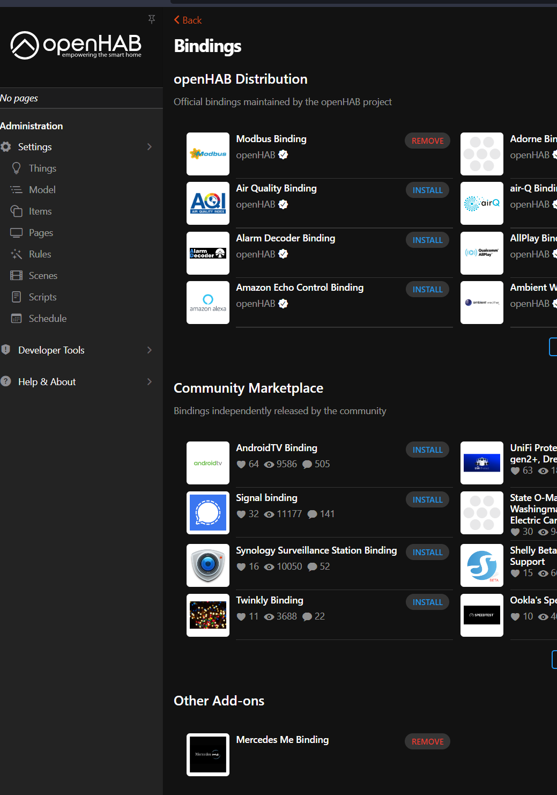Click the Rules magic wand icon
The width and height of the screenshot is (557, 795).
click(x=17, y=254)
